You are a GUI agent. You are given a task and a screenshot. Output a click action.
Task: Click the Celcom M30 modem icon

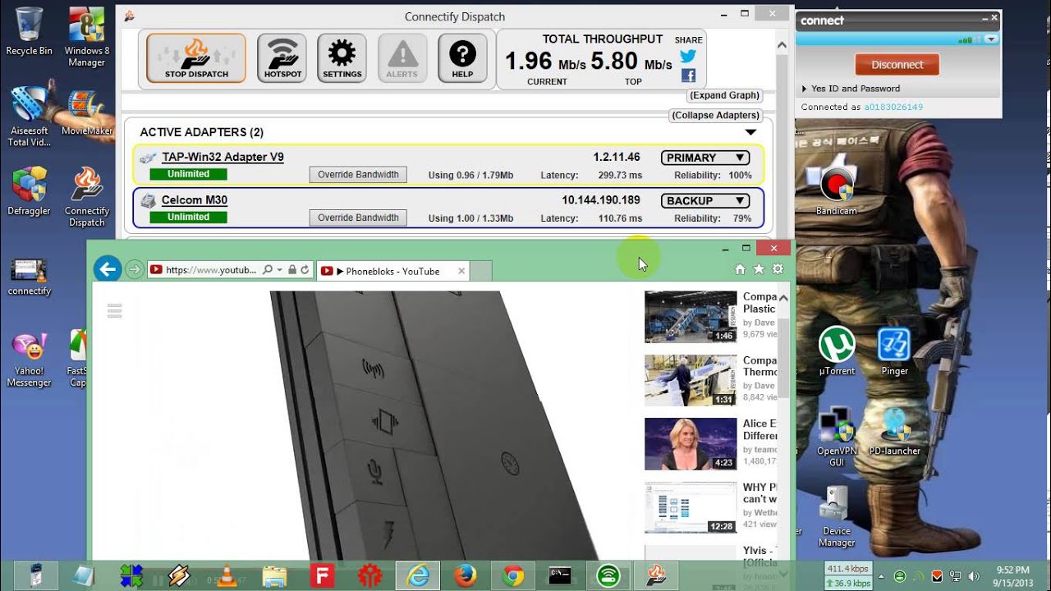(148, 200)
